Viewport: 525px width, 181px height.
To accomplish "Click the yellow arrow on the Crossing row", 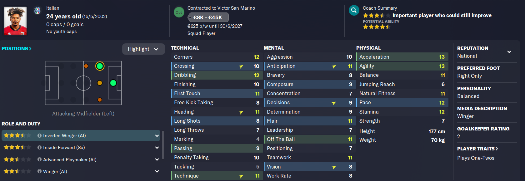I will click(241, 66).
